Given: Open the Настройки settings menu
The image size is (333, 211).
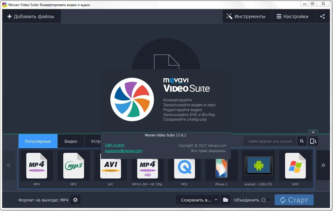Looking at the screenshot, I should [x=293, y=16].
